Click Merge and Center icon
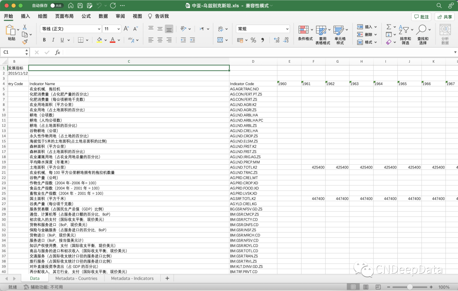Viewport: 458px width, 291px height. coord(220,40)
